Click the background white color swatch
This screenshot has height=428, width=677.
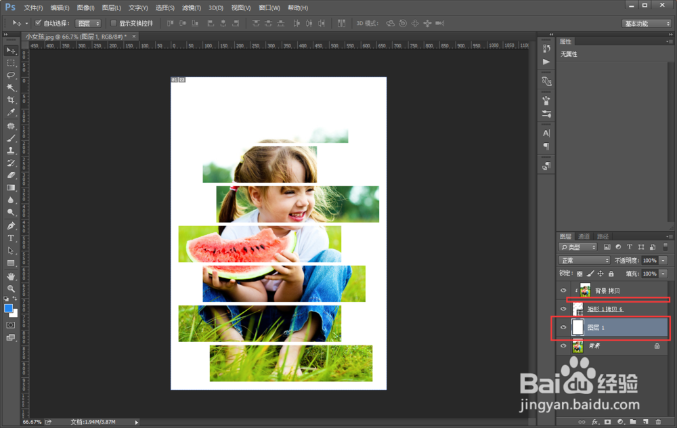pyautogui.click(x=15, y=314)
